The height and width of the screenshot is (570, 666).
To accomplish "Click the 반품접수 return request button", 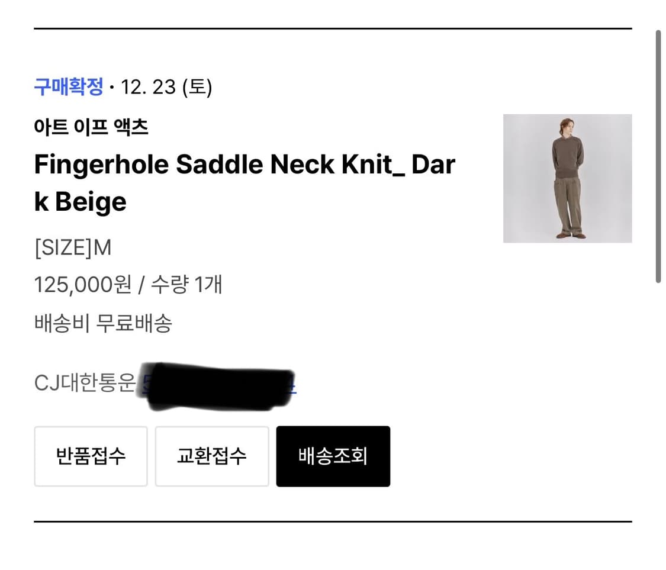I will [91, 456].
